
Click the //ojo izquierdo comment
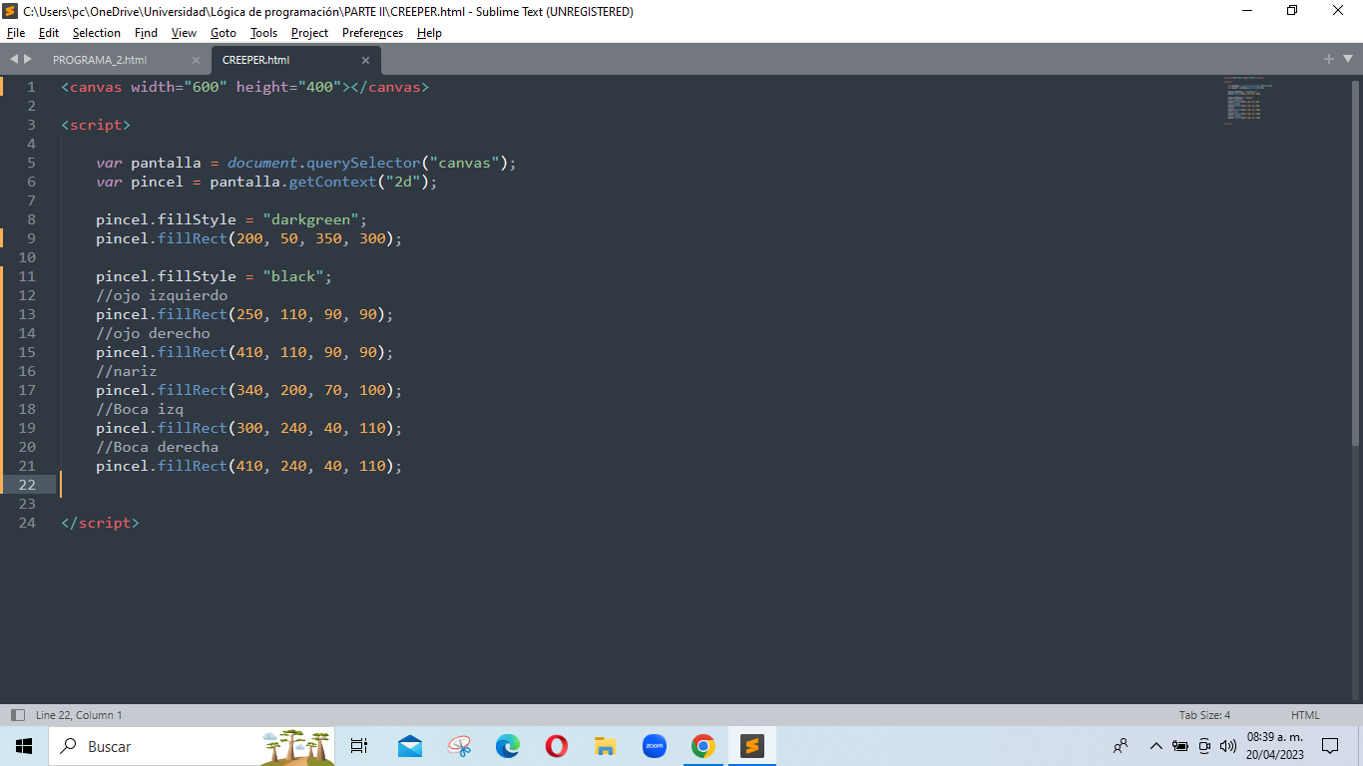(x=162, y=295)
